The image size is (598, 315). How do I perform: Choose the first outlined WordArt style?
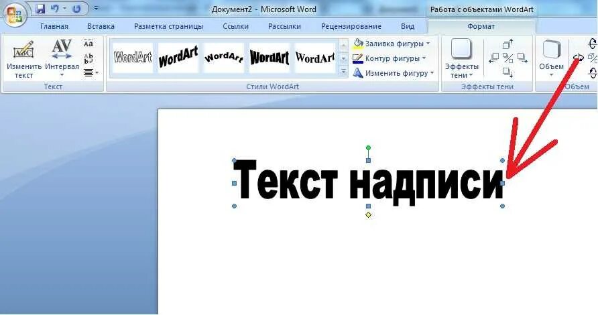pos(132,58)
